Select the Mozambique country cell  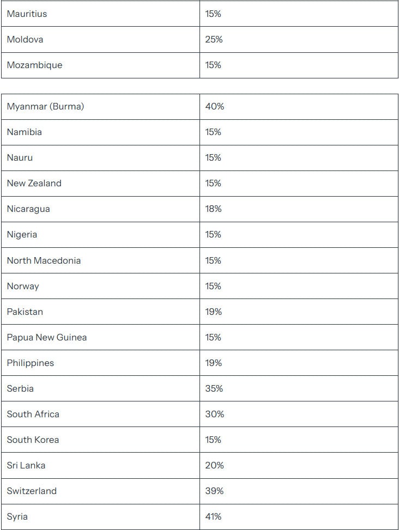[34, 65]
